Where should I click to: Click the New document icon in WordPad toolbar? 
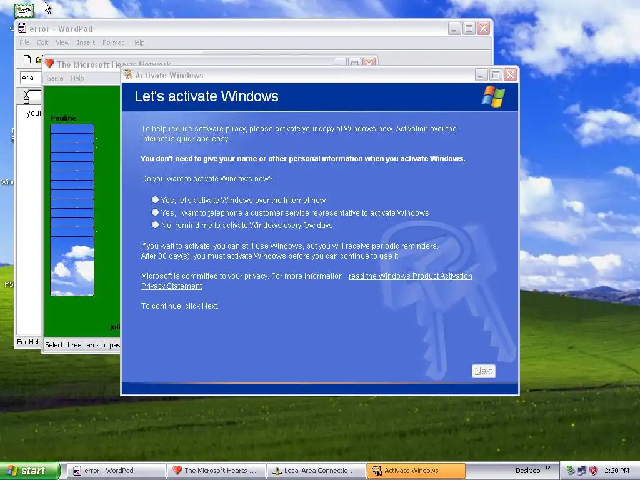point(27,59)
